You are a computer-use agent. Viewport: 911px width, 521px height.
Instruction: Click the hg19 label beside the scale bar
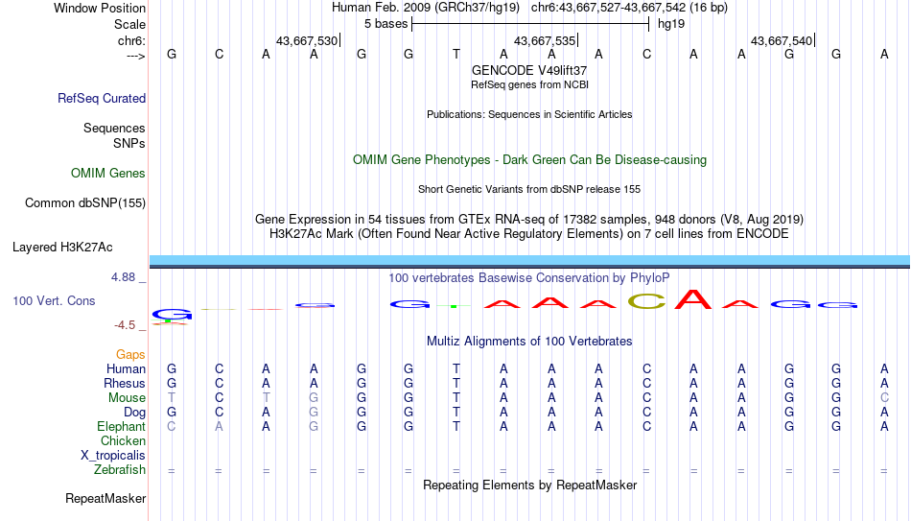click(x=671, y=24)
